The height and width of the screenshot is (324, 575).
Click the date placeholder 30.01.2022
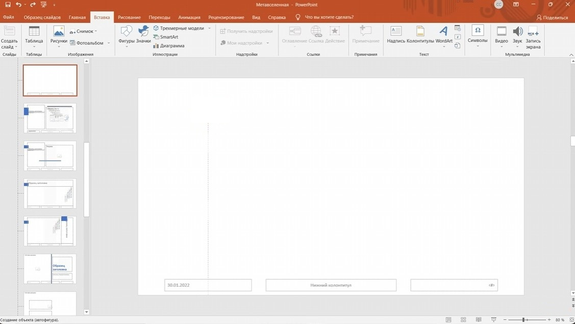coord(208,285)
